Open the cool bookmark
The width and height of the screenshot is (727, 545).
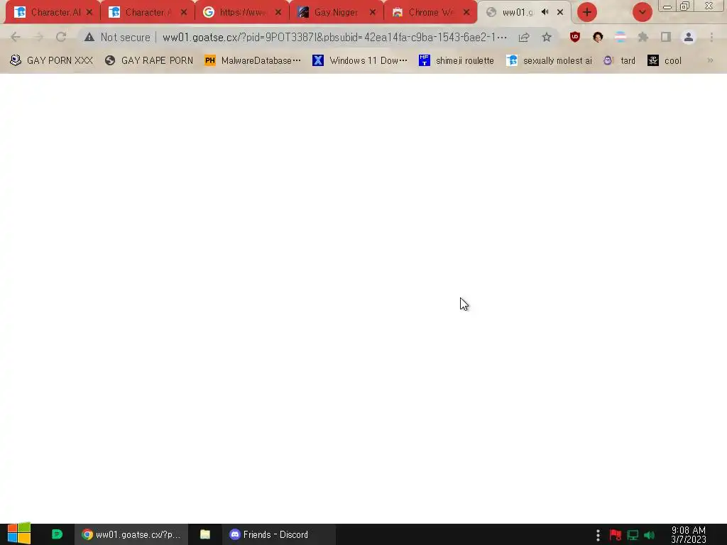tap(665, 61)
